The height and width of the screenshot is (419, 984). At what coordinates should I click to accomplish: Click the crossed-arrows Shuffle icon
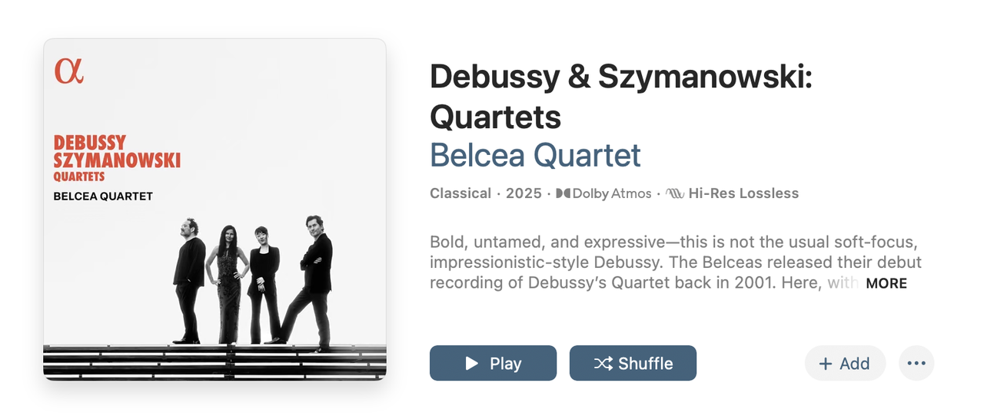tap(603, 363)
